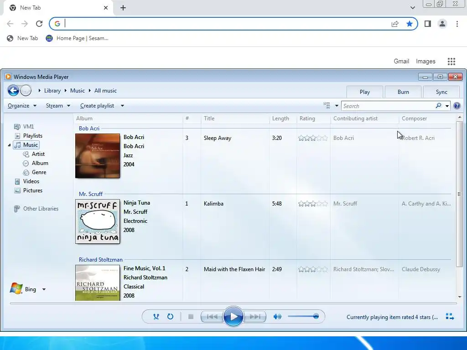
Task: Collapse the Music tree node arrow
Action: pos(9,145)
